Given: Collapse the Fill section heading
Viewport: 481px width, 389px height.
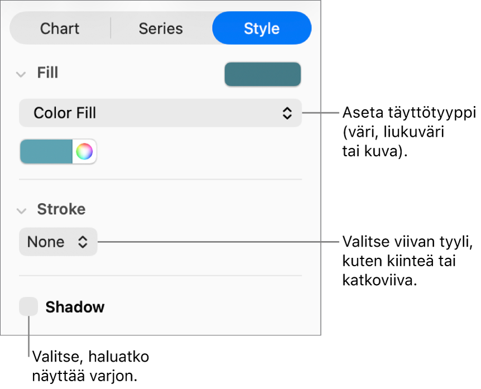Looking at the screenshot, I should point(47,73).
